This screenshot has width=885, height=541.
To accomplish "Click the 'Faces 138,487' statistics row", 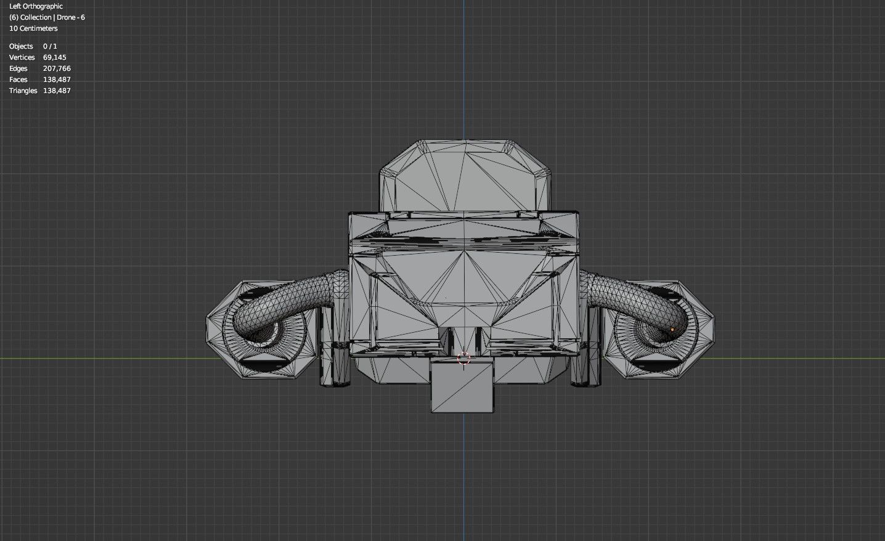I will pyautogui.click(x=40, y=79).
